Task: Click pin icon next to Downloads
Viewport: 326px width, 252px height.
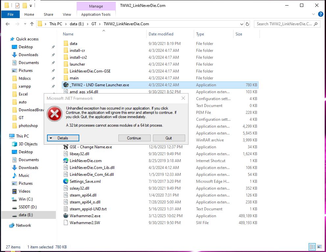Action: (x=53, y=55)
